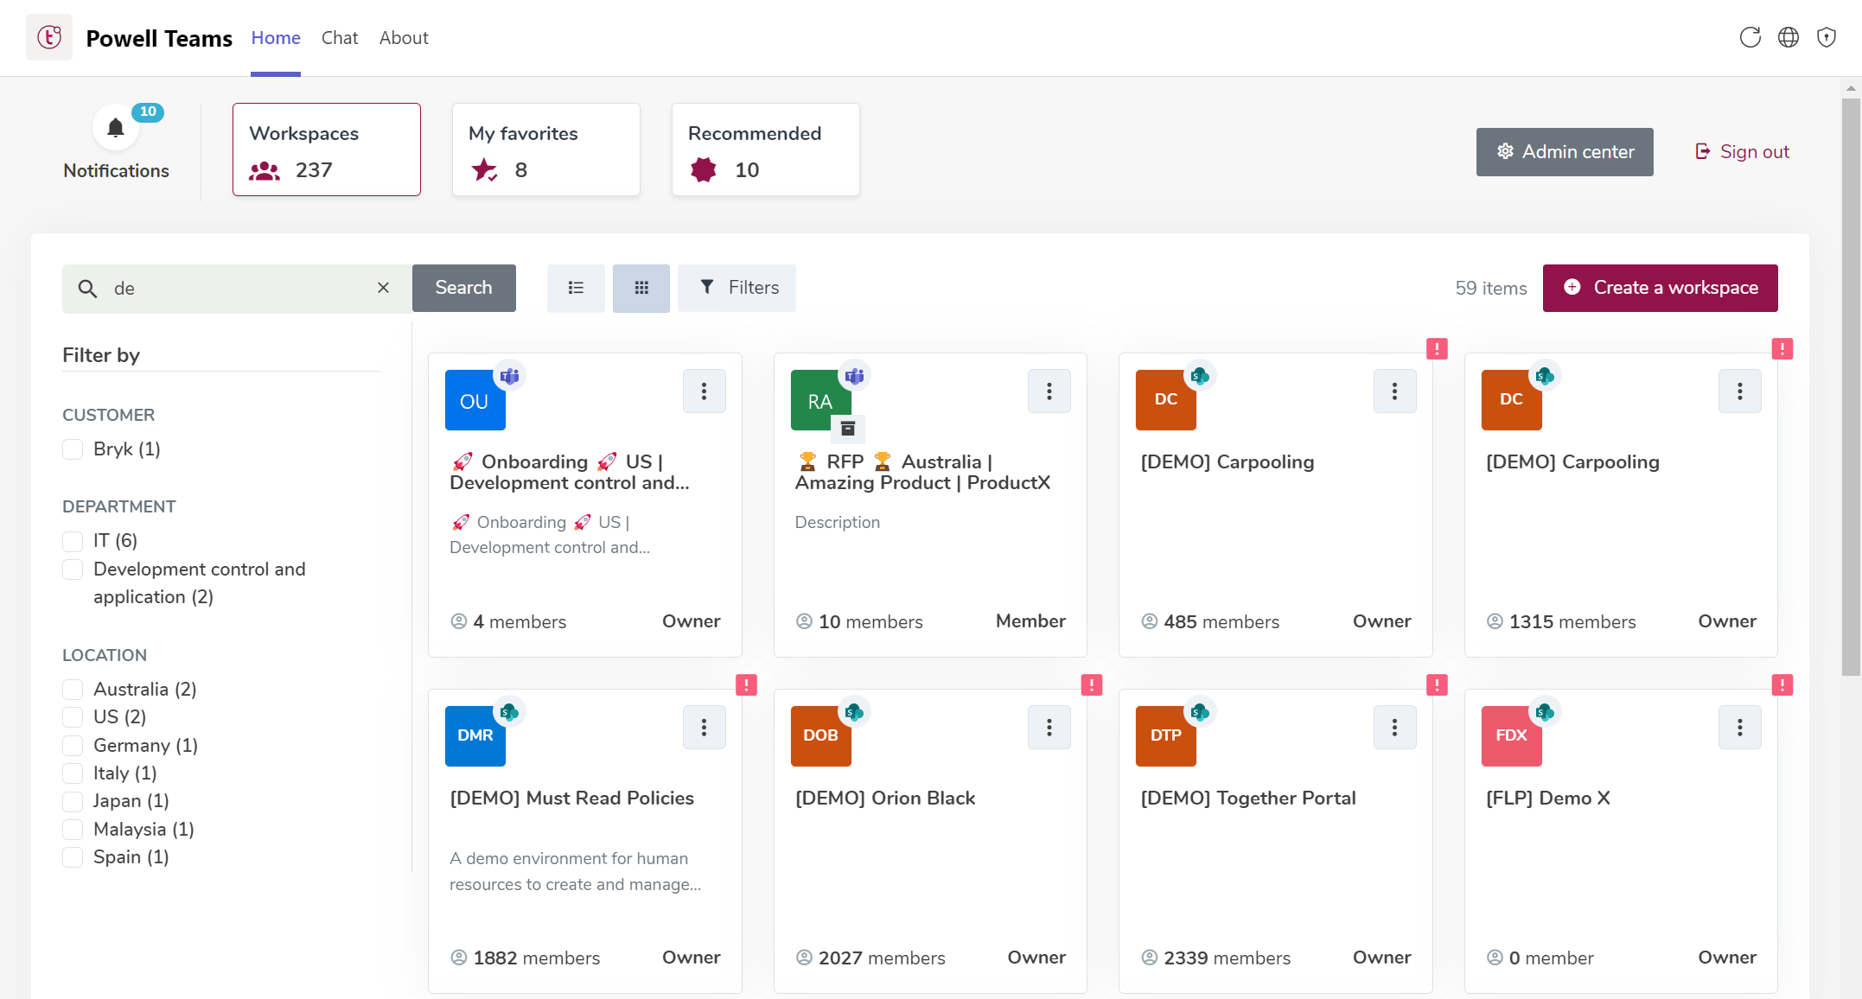1862x999 pixels.
Task: Click the RA workspace avatar tile
Action: 821,400
